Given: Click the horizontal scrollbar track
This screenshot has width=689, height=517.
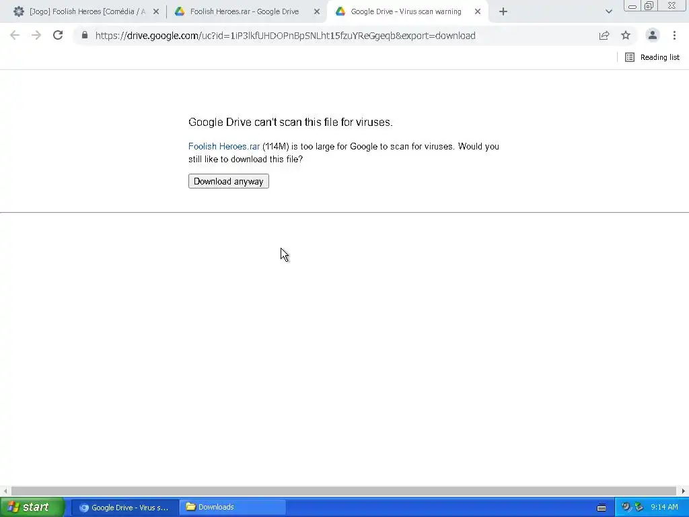Looking at the screenshot, I should point(343,491).
